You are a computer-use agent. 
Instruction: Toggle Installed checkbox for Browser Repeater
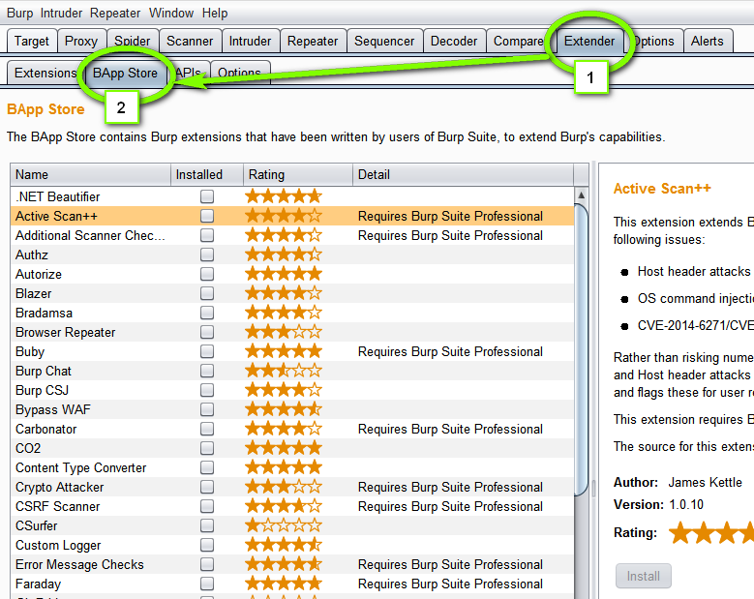point(207,332)
